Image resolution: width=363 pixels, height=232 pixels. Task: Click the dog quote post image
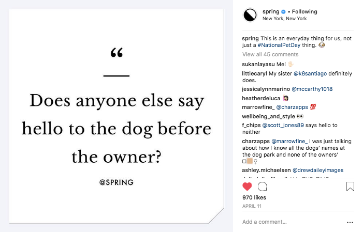click(x=117, y=116)
